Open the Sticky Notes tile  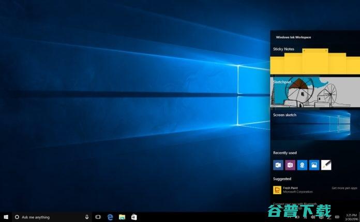click(x=315, y=59)
